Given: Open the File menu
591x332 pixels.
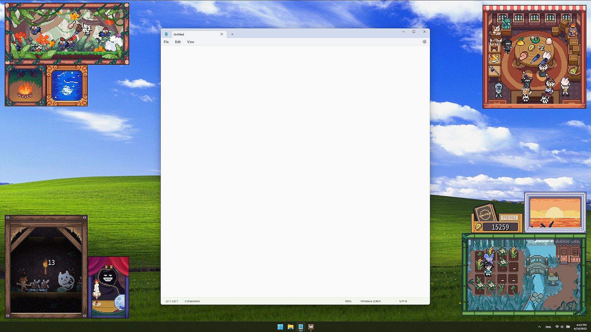Looking at the screenshot, I should pos(166,42).
